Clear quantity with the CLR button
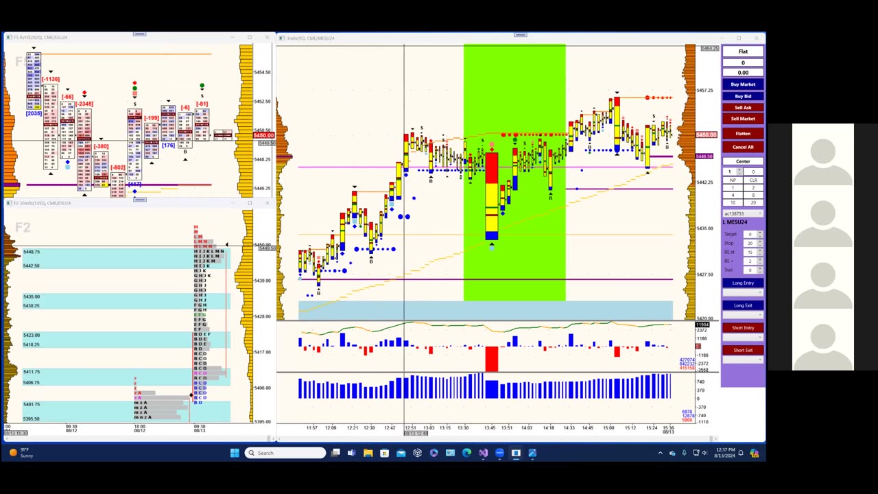 pyautogui.click(x=753, y=180)
